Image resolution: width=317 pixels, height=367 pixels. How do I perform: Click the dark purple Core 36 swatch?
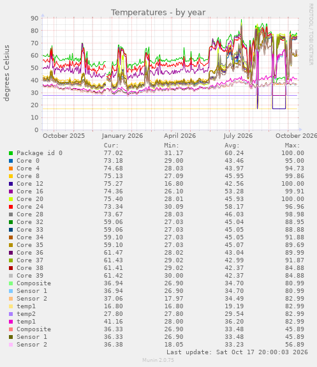click(x=11, y=253)
